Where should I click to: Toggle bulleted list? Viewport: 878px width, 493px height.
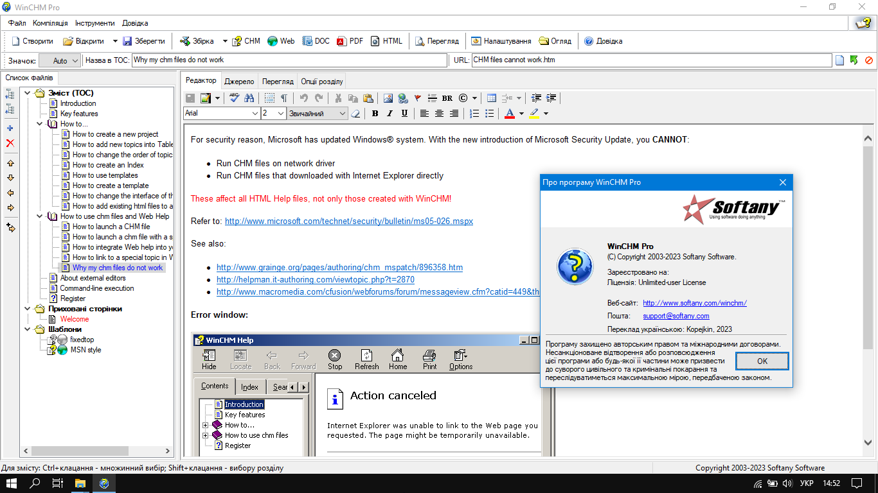click(489, 114)
